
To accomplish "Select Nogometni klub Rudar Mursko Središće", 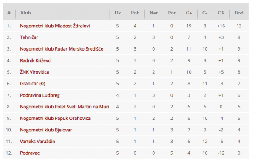I will [62, 49].
